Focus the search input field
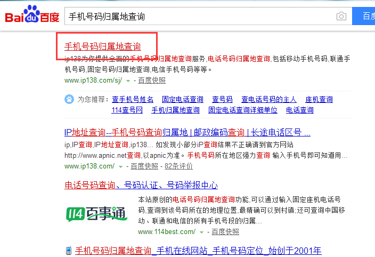 pos(197,17)
